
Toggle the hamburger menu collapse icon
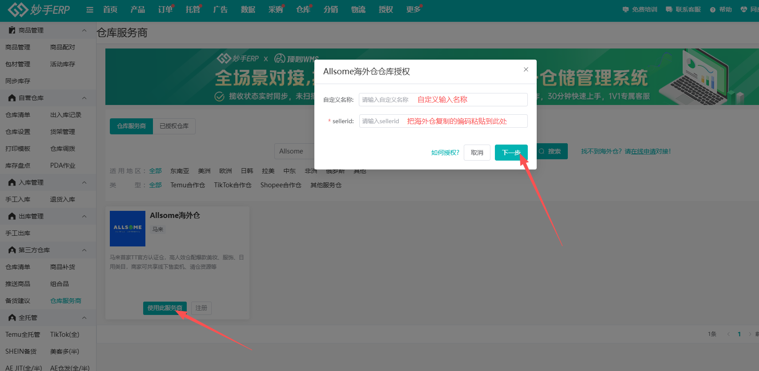(90, 10)
